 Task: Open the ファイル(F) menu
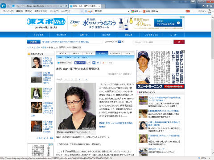(x=8, y=11)
